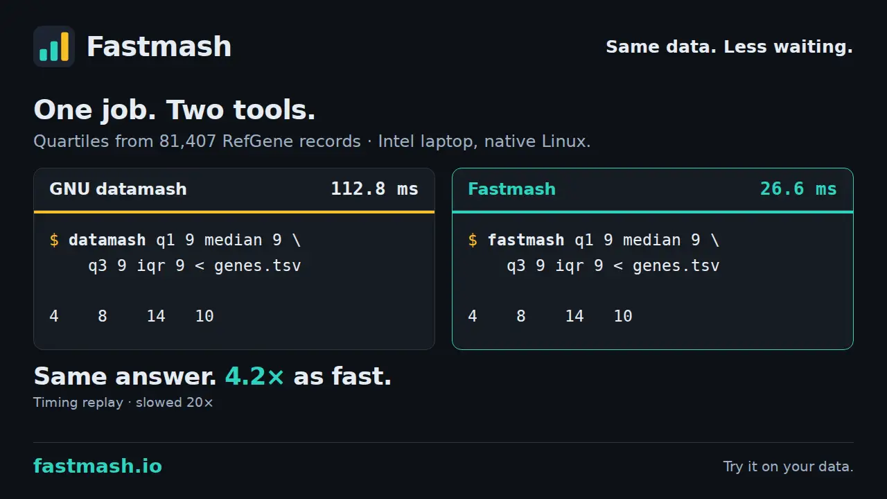Image resolution: width=887 pixels, height=499 pixels.
Task: Click the "Timing replay · slowed 20×" note
Action: pos(123,403)
